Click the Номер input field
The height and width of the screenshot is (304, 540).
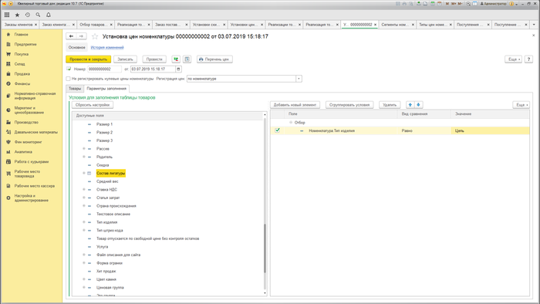tap(104, 69)
